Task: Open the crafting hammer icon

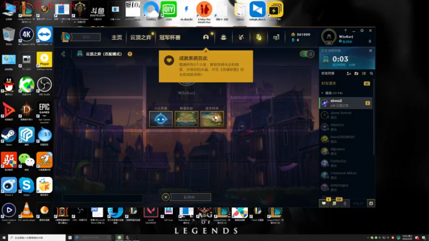Action: click(x=241, y=37)
